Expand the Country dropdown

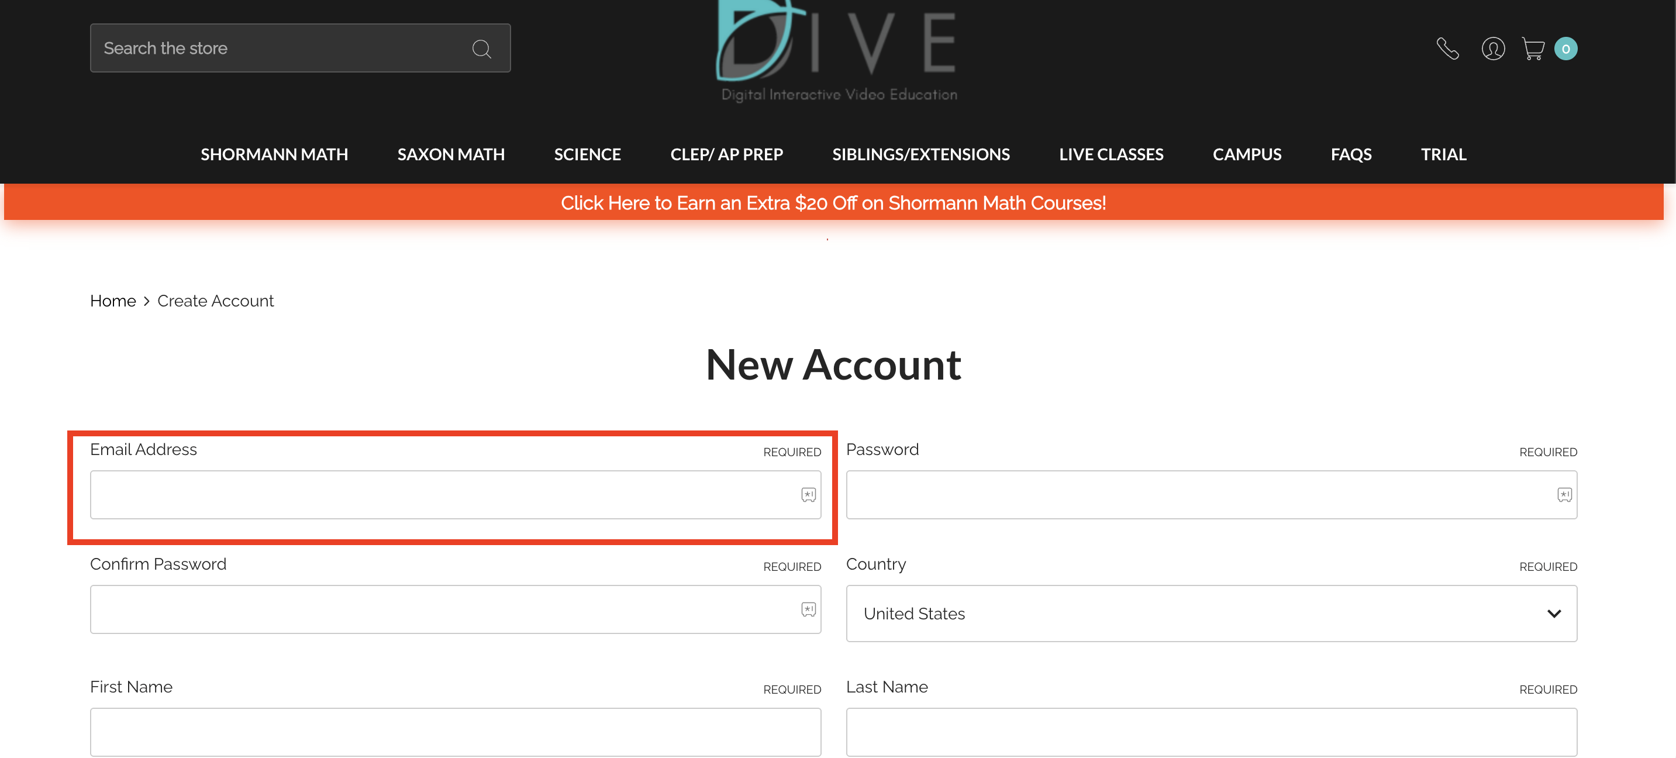(1212, 614)
